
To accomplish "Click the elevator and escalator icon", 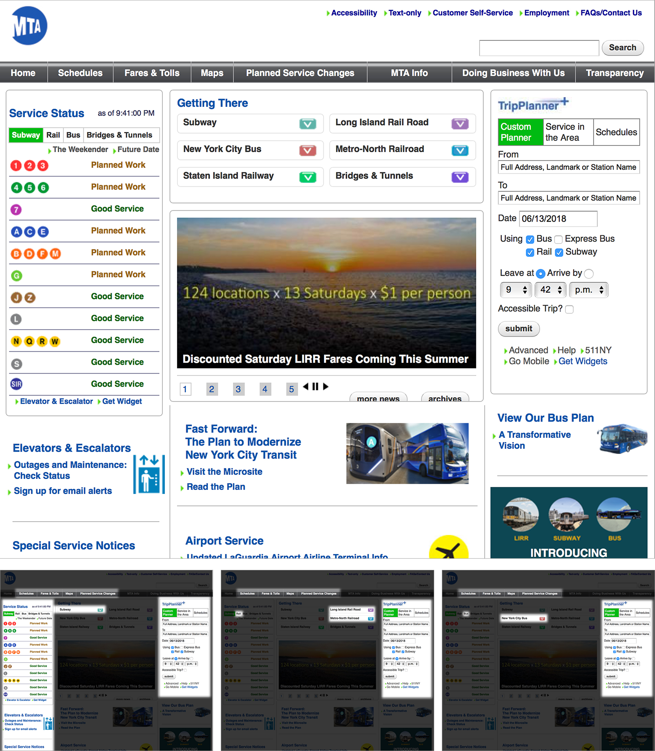I will pos(149,474).
